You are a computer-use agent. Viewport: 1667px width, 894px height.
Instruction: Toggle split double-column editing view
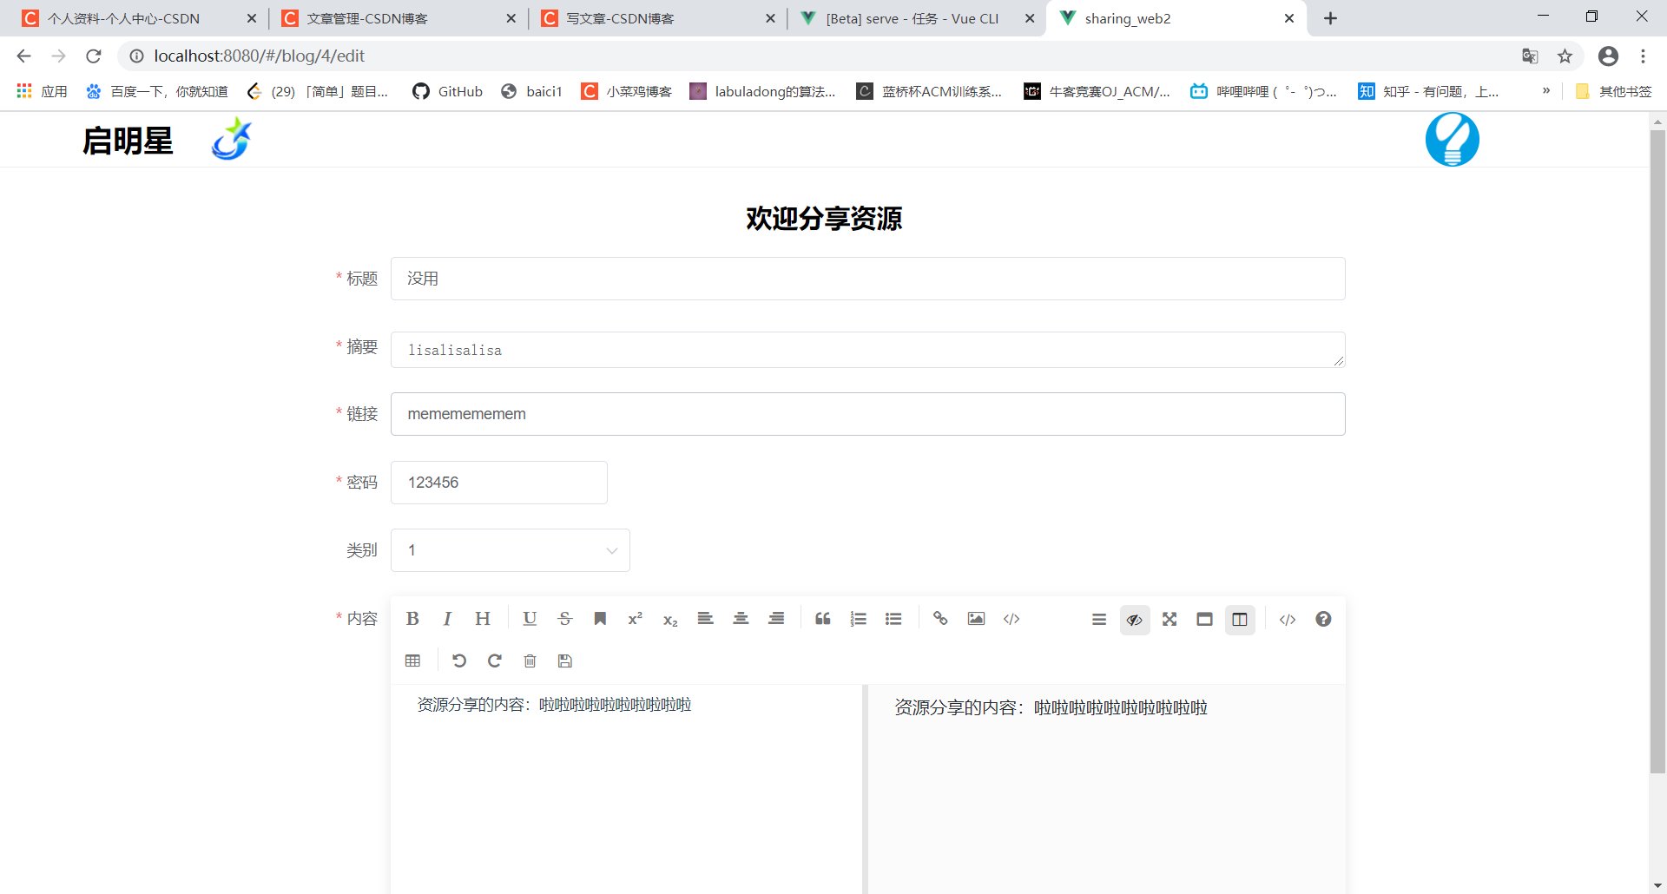click(x=1240, y=620)
